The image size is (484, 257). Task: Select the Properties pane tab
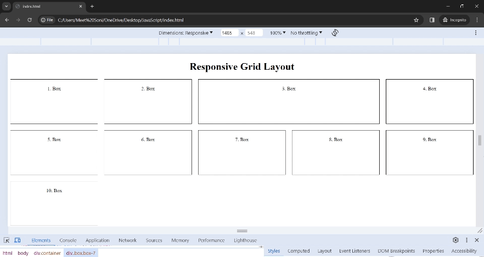point(433,251)
